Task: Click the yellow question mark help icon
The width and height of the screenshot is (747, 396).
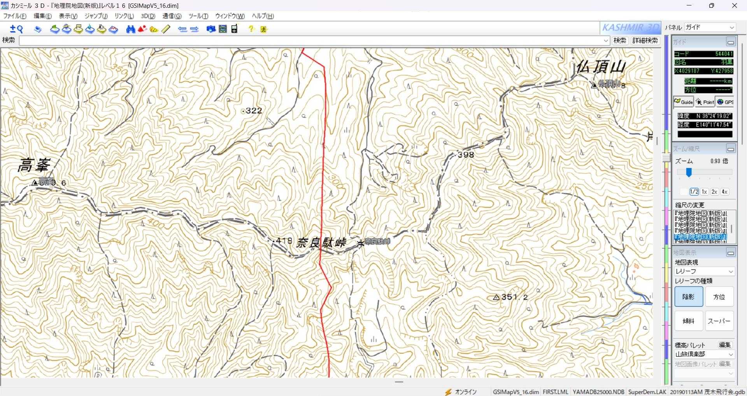Action: coord(251,29)
